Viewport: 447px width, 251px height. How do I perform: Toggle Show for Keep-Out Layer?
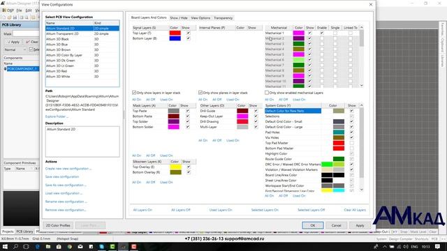pyautogui.click(x=256, y=116)
